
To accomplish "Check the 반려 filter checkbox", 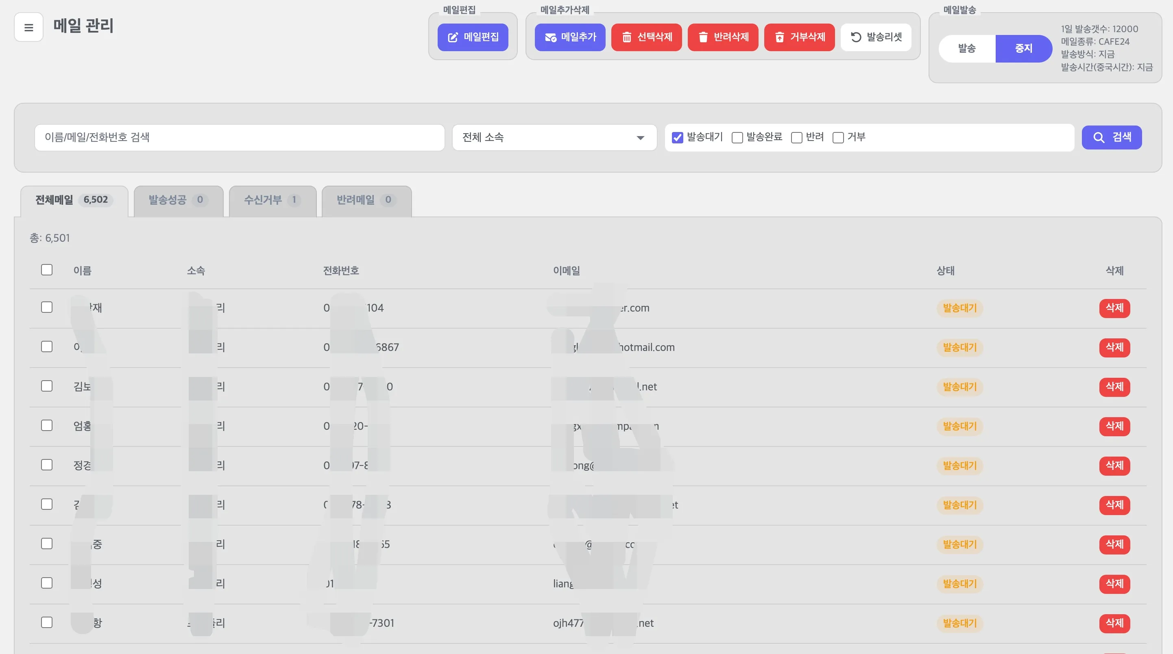I will [x=796, y=137].
